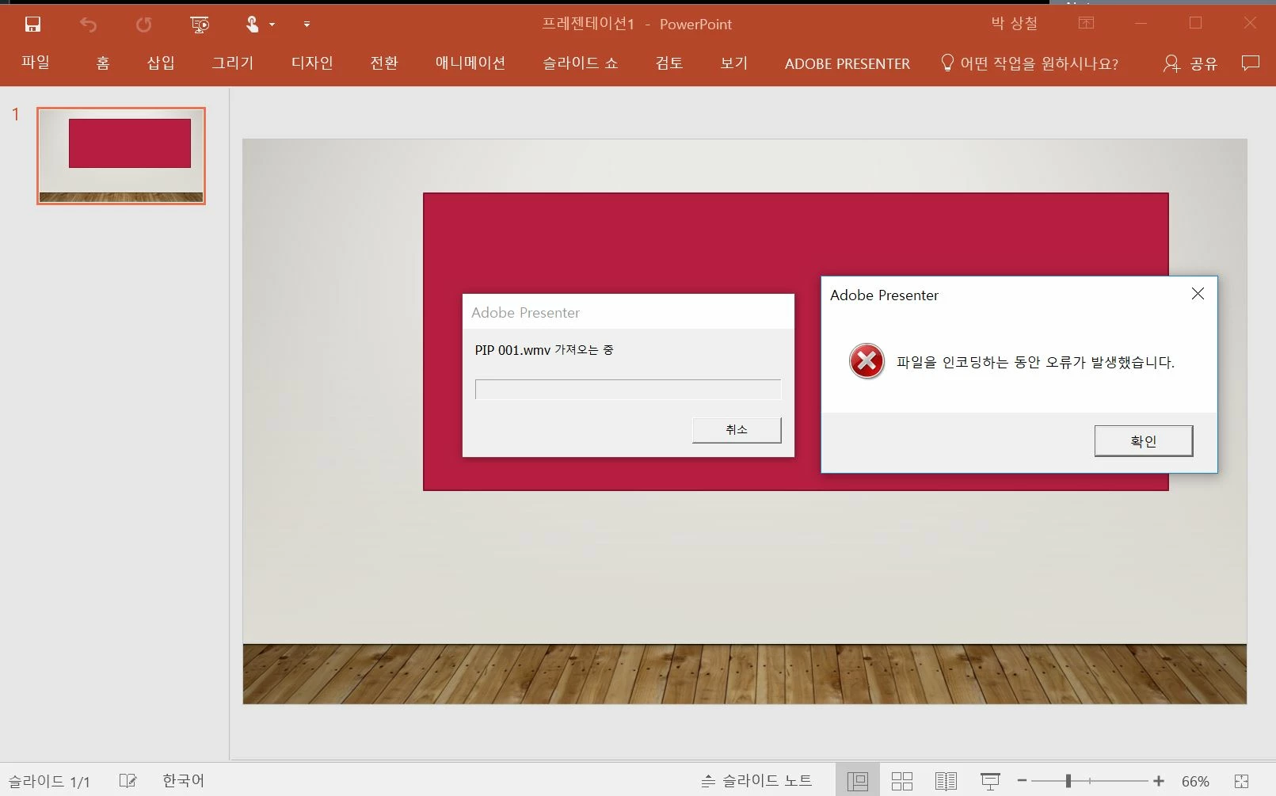Select slide 1 thumbnail
This screenshot has height=796, width=1276.
[121, 156]
